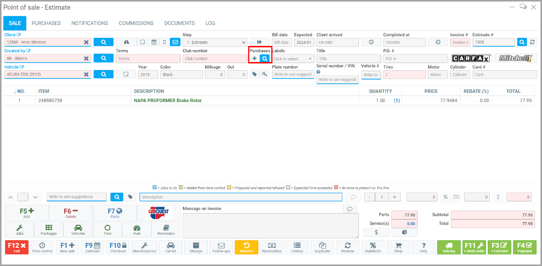Open the Carquest parts catalog

(158, 212)
